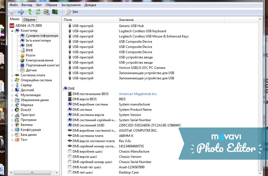The image size is (268, 176).
Task: Select Logitech Cordless USB Keyboard row
Action: point(160,31)
